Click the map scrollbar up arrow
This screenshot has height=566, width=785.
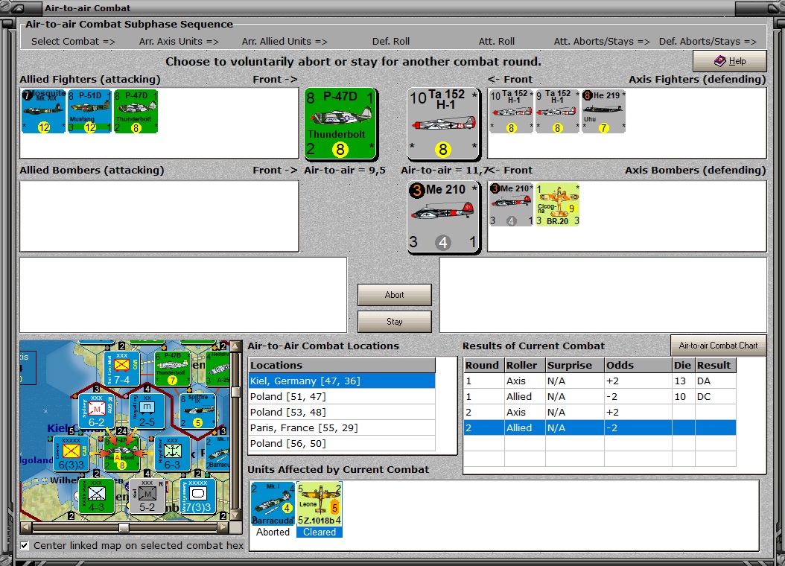pos(235,346)
